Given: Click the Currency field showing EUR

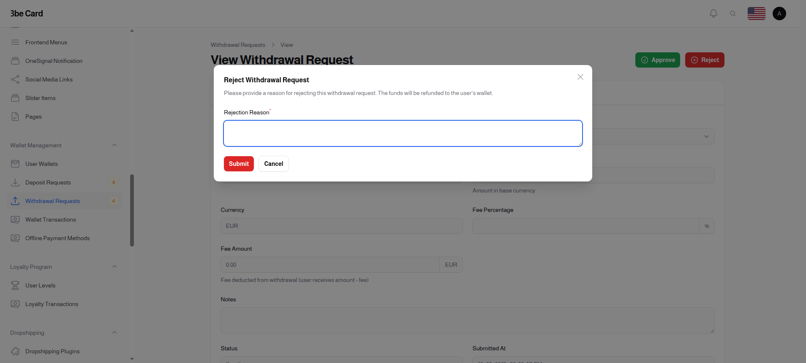Looking at the screenshot, I should [341, 226].
